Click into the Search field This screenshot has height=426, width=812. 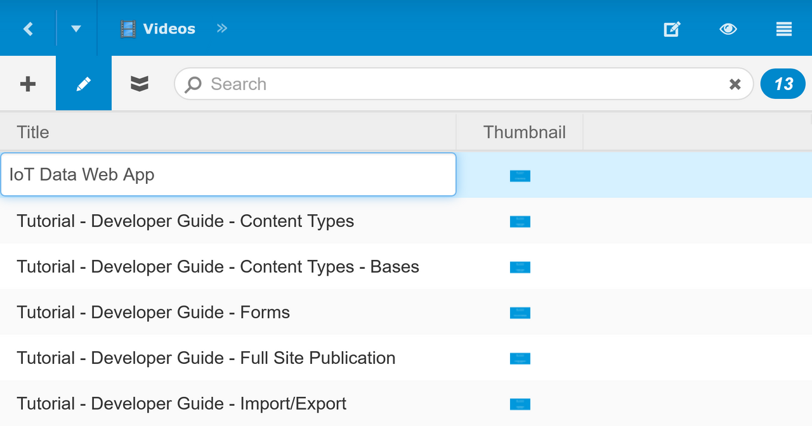pos(457,84)
